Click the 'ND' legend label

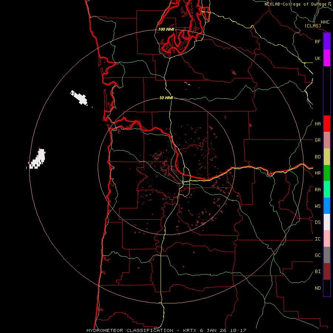pyautogui.click(x=317, y=288)
